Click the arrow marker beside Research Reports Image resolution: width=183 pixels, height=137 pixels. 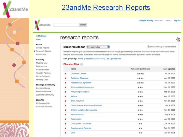coord(35,51)
